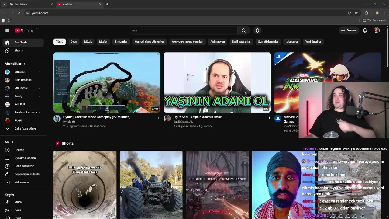Open Hytale channel avatar
The height and width of the screenshot is (219, 389).
pos(57,119)
